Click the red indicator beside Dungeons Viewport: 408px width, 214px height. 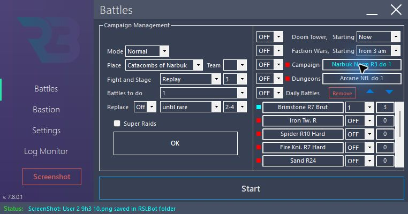pyautogui.click(x=288, y=79)
